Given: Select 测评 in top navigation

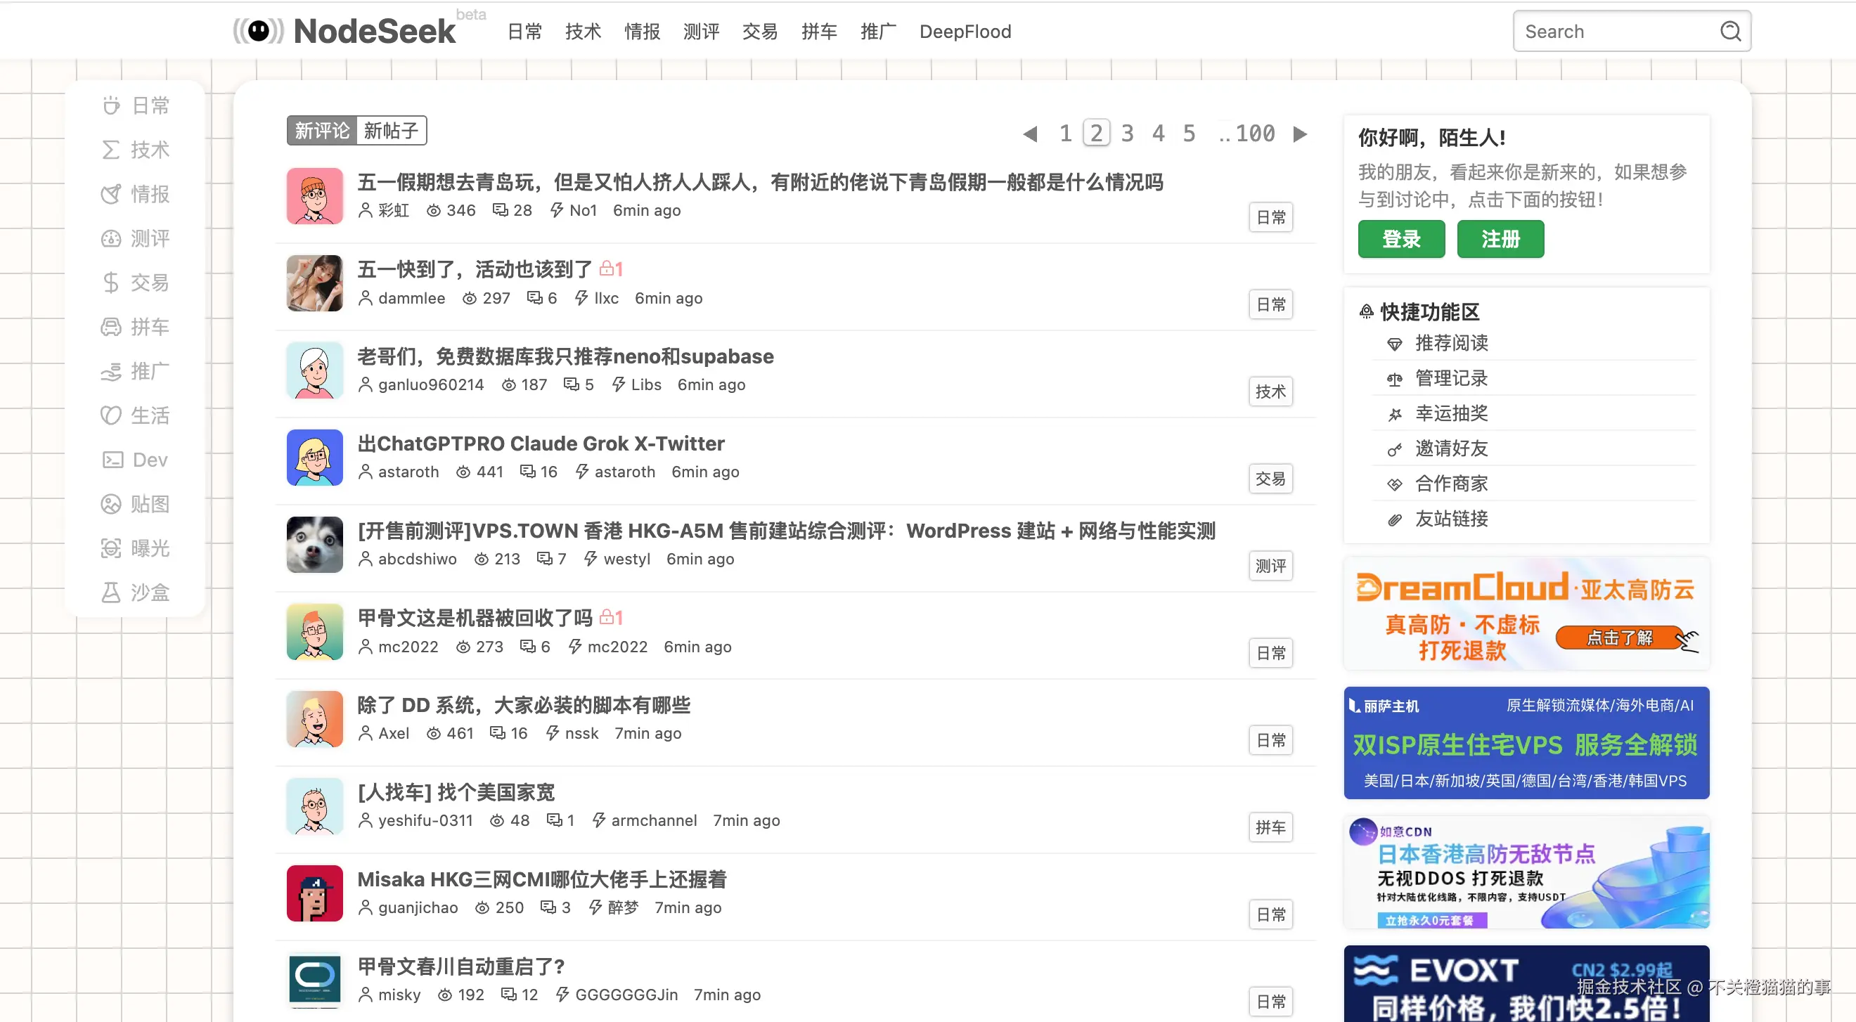Looking at the screenshot, I should 701,32.
